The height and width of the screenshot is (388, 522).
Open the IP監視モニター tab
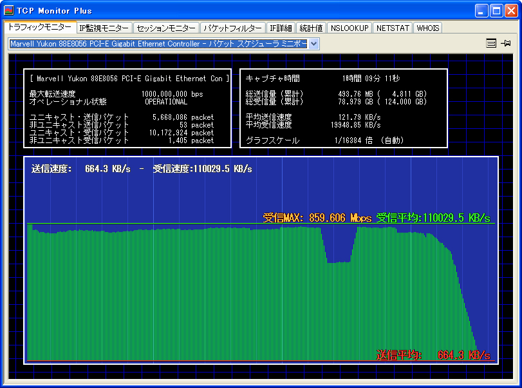(x=104, y=28)
